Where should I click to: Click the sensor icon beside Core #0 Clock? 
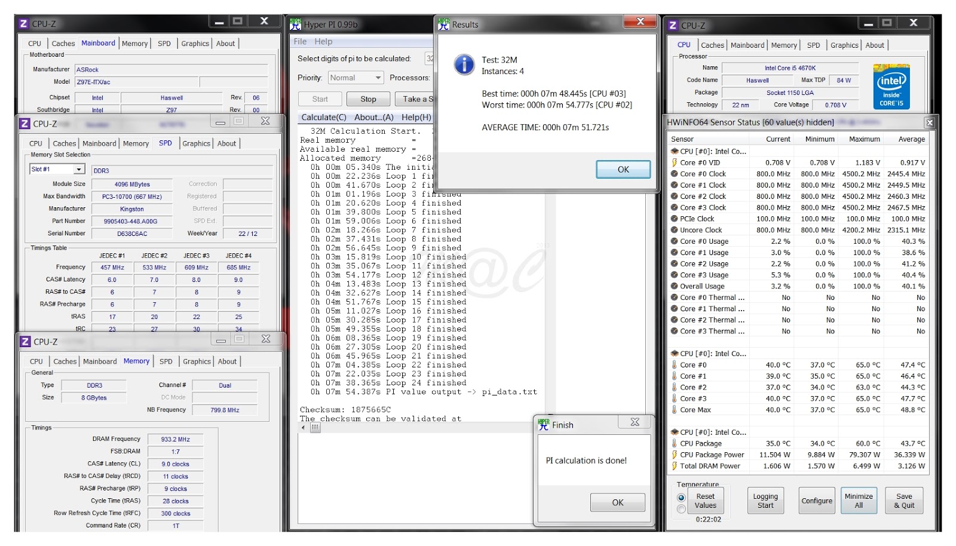(675, 174)
